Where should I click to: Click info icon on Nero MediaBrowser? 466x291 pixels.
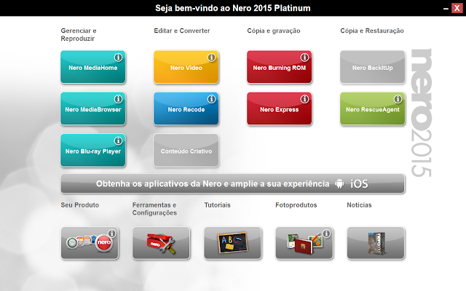coord(118,99)
